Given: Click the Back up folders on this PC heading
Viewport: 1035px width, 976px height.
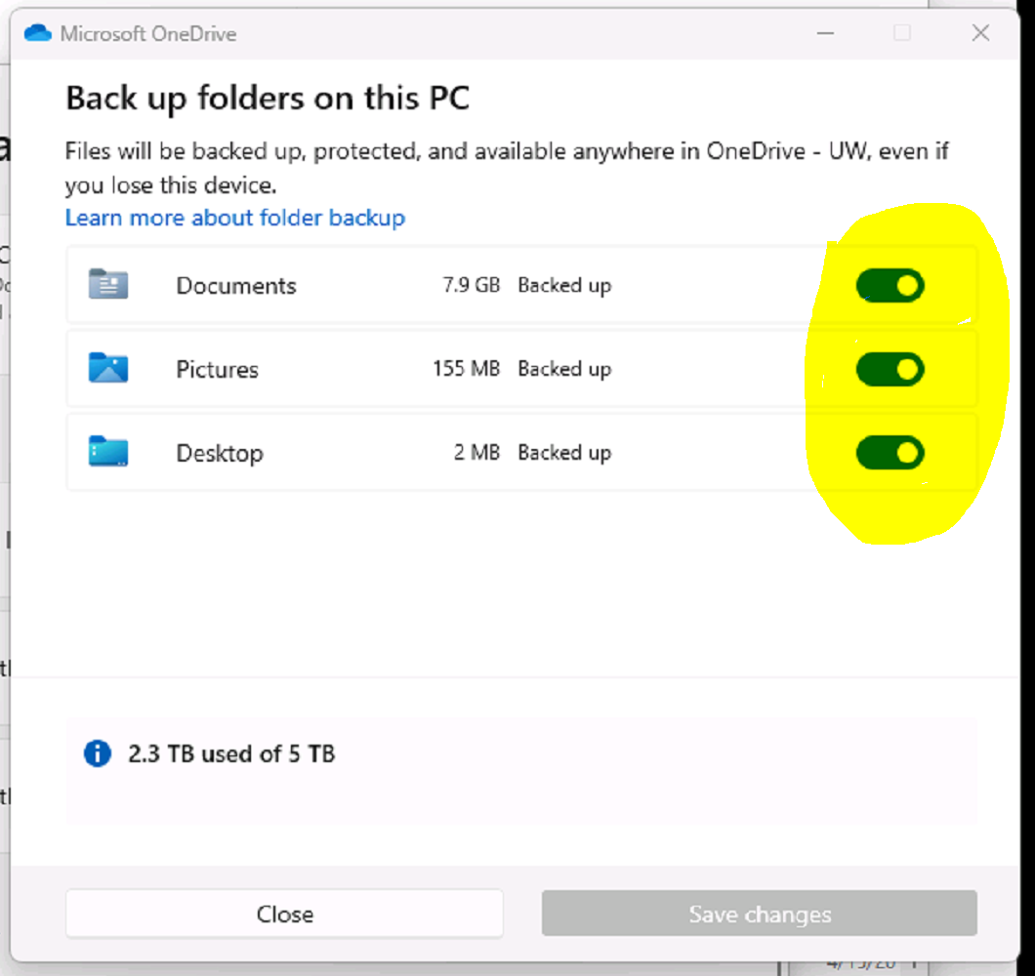Looking at the screenshot, I should tap(268, 99).
